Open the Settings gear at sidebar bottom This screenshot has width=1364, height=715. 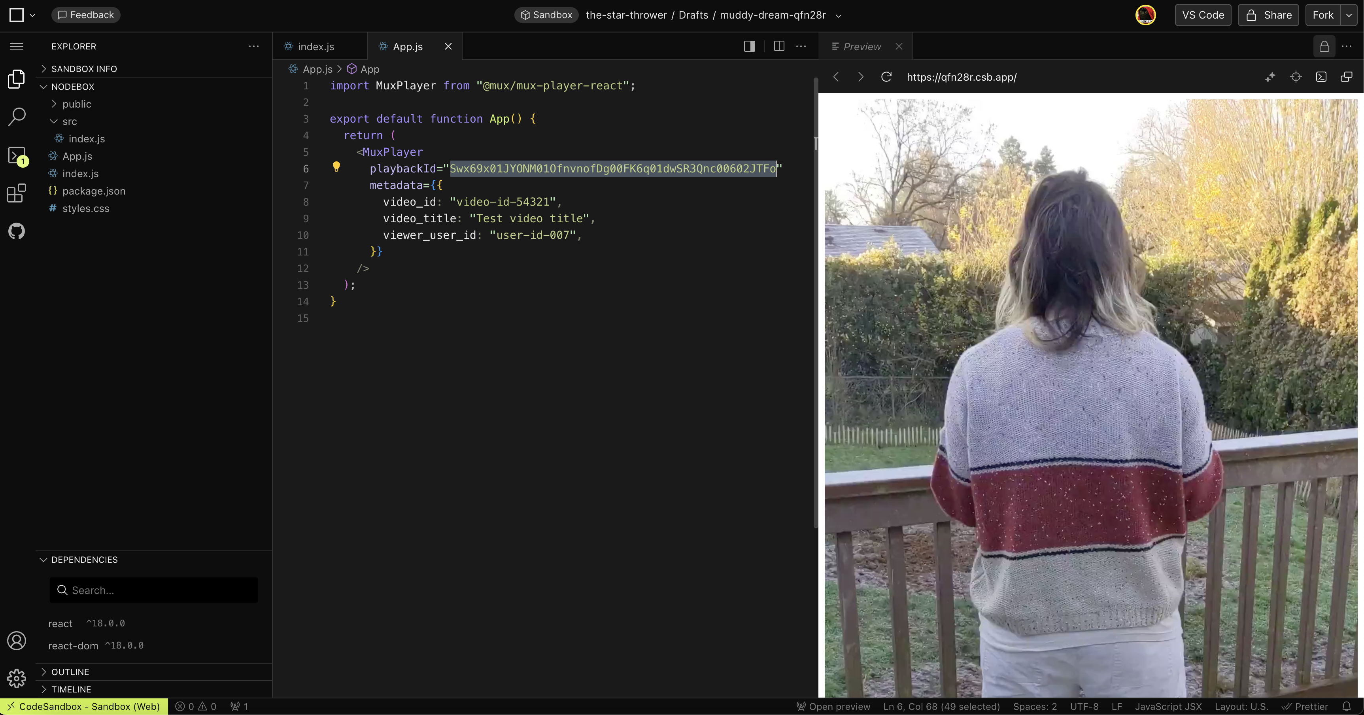(x=17, y=679)
